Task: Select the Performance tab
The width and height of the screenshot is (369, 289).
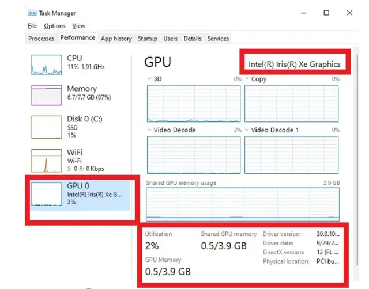Action: tap(77, 37)
